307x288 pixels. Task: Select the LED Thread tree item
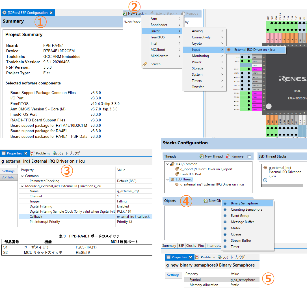182,179
